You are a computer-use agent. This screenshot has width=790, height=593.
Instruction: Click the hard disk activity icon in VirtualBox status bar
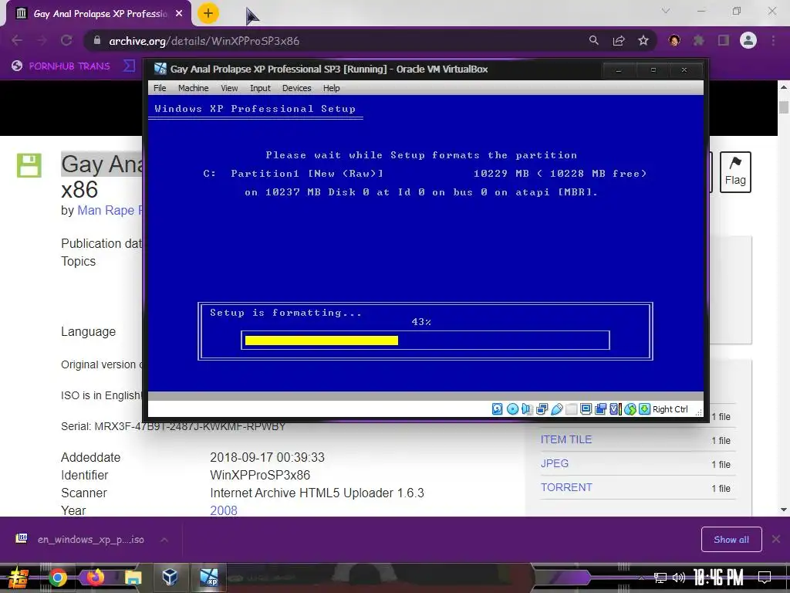pyautogui.click(x=498, y=409)
